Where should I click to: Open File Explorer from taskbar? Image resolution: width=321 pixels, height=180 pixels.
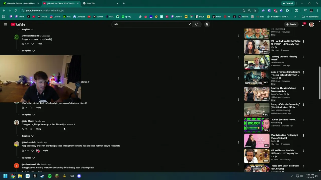(x=20, y=176)
